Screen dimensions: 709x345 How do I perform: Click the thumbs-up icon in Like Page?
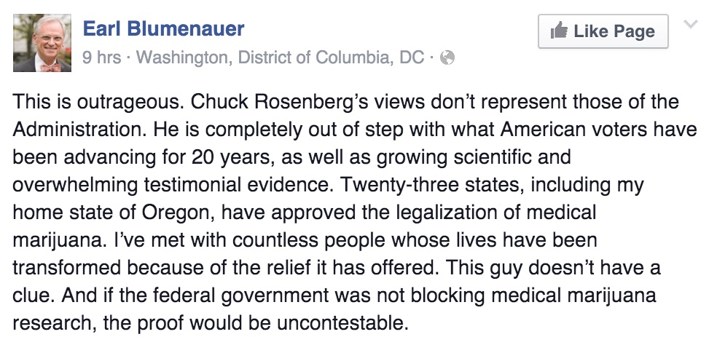tap(560, 31)
